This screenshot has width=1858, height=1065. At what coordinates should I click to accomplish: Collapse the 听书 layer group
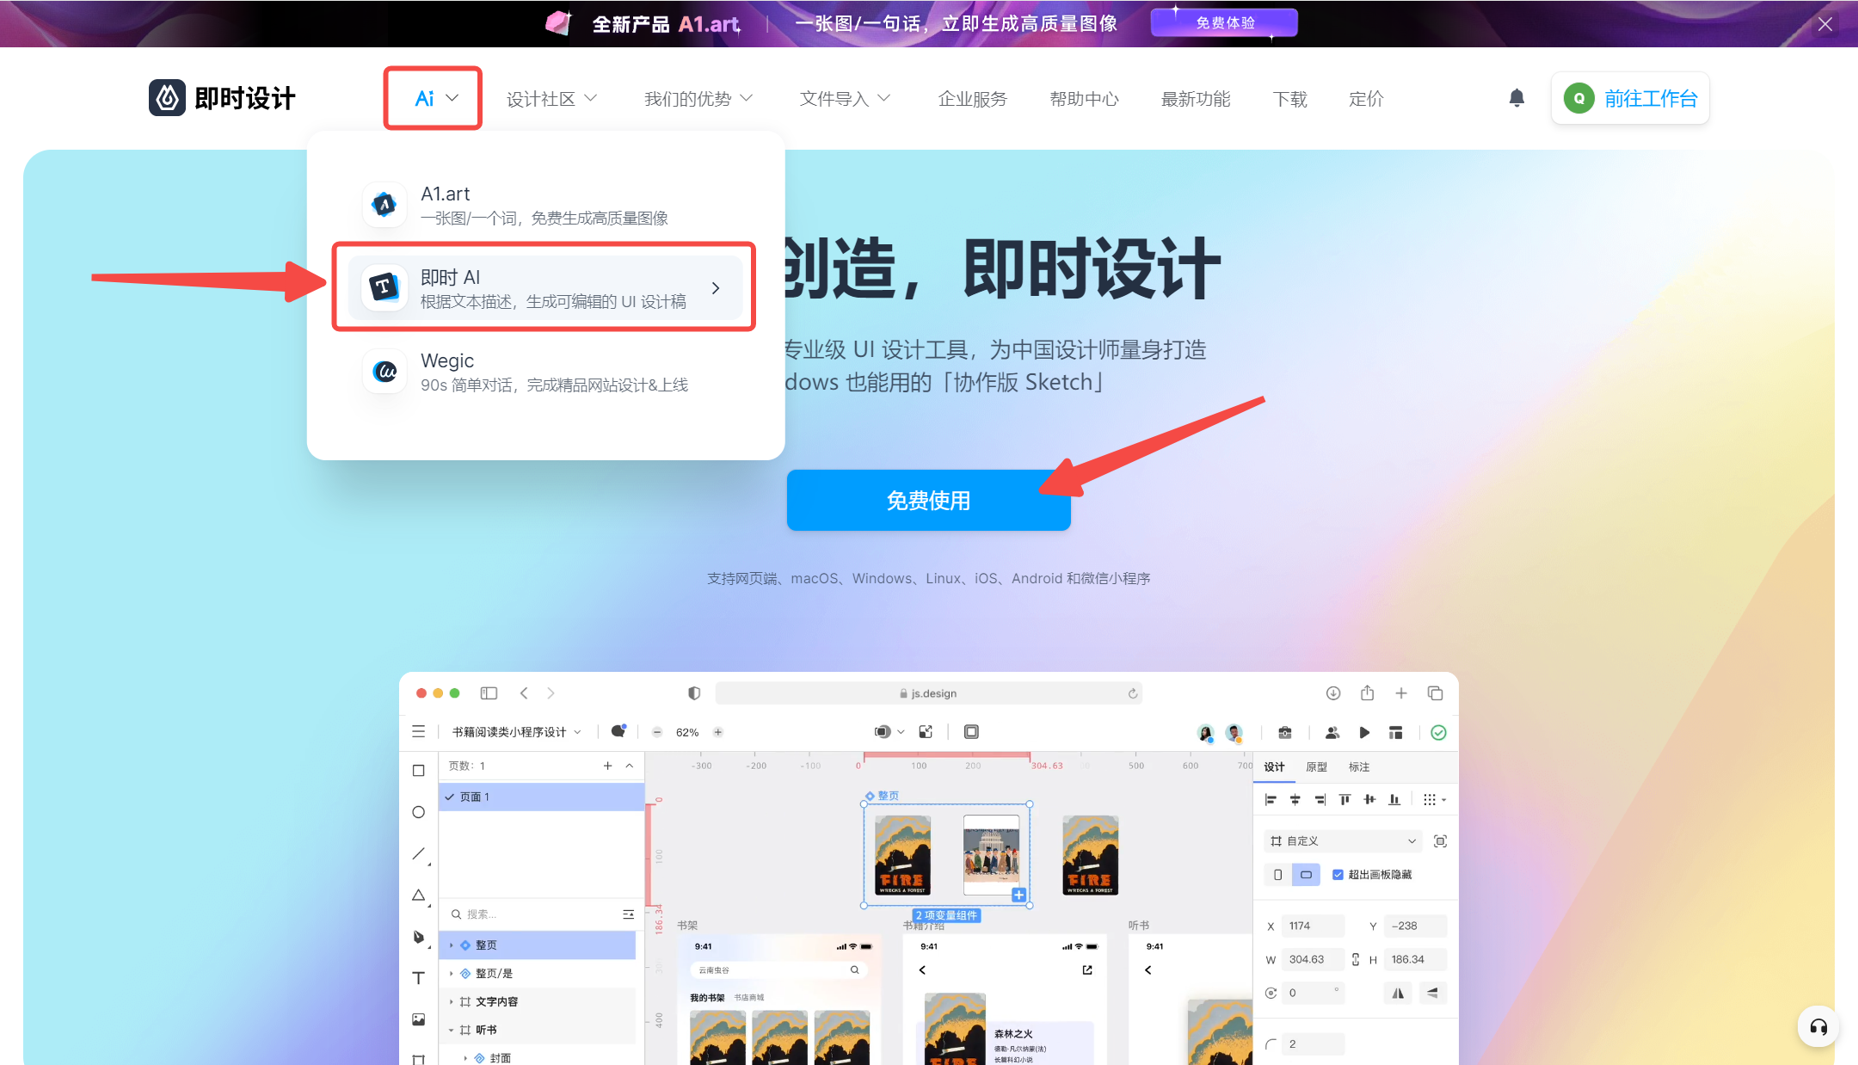[451, 1030]
